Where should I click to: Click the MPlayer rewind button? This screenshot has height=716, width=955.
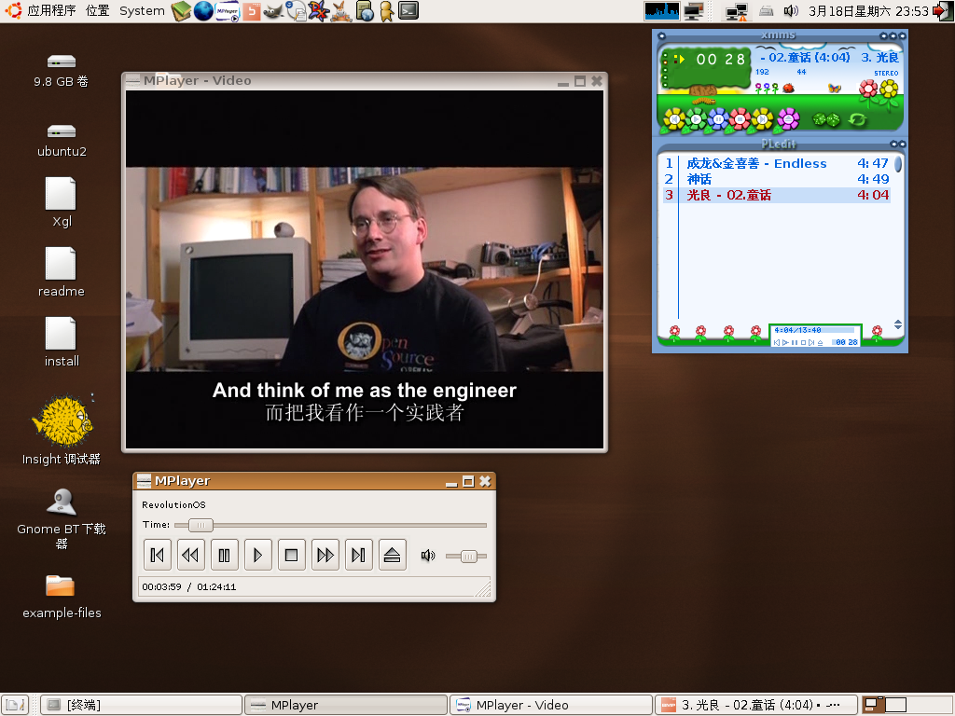coord(190,555)
